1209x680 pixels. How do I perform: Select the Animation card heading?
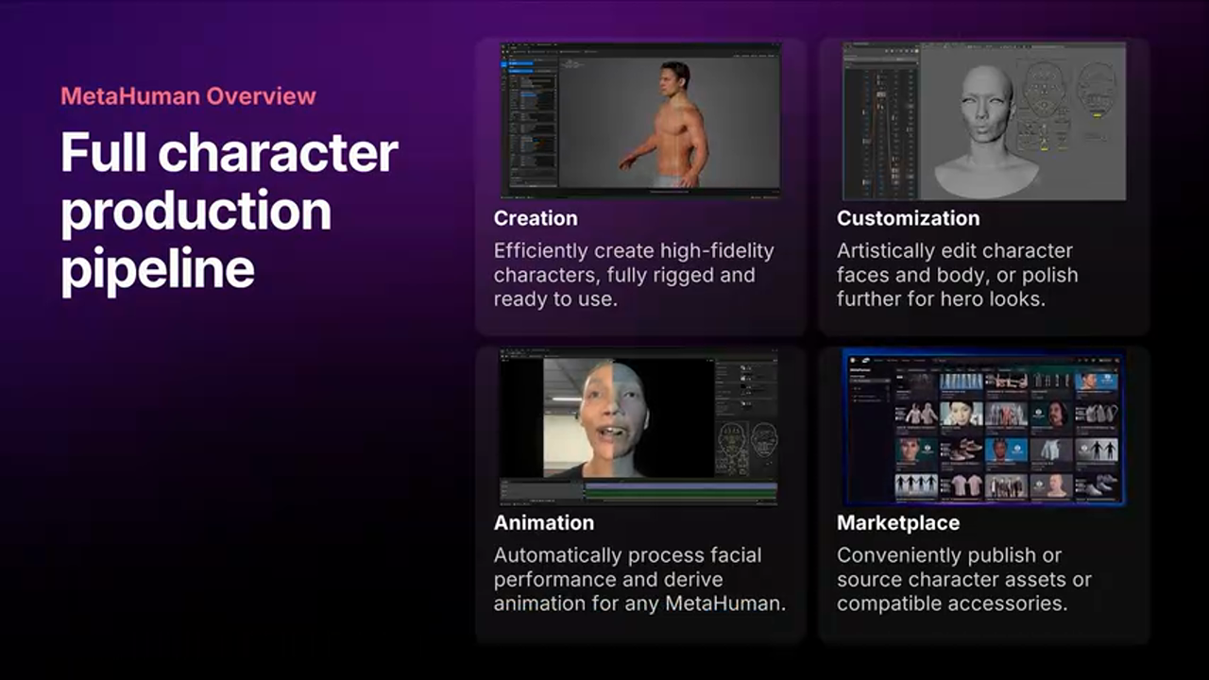[543, 522]
